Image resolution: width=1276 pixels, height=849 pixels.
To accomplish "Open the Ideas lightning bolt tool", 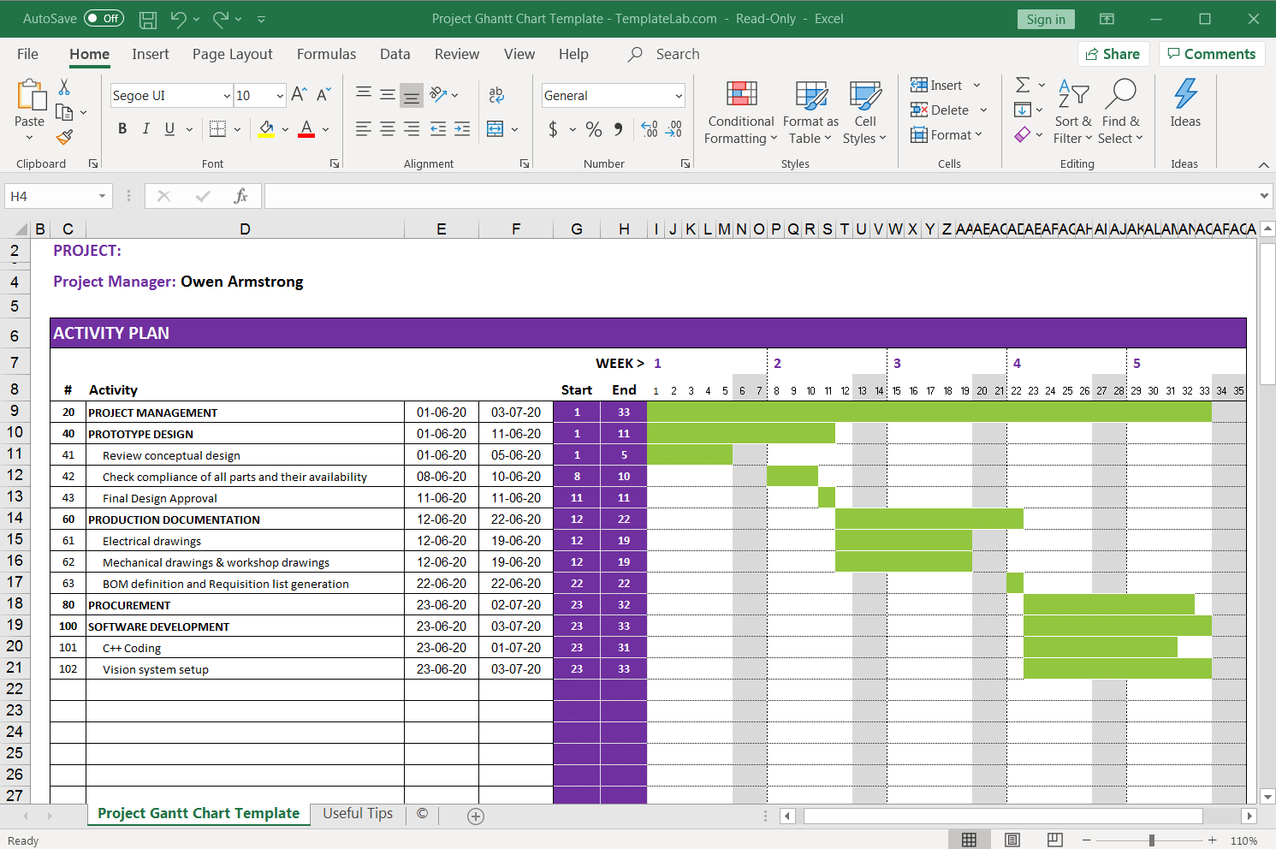I will click(x=1185, y=94).
